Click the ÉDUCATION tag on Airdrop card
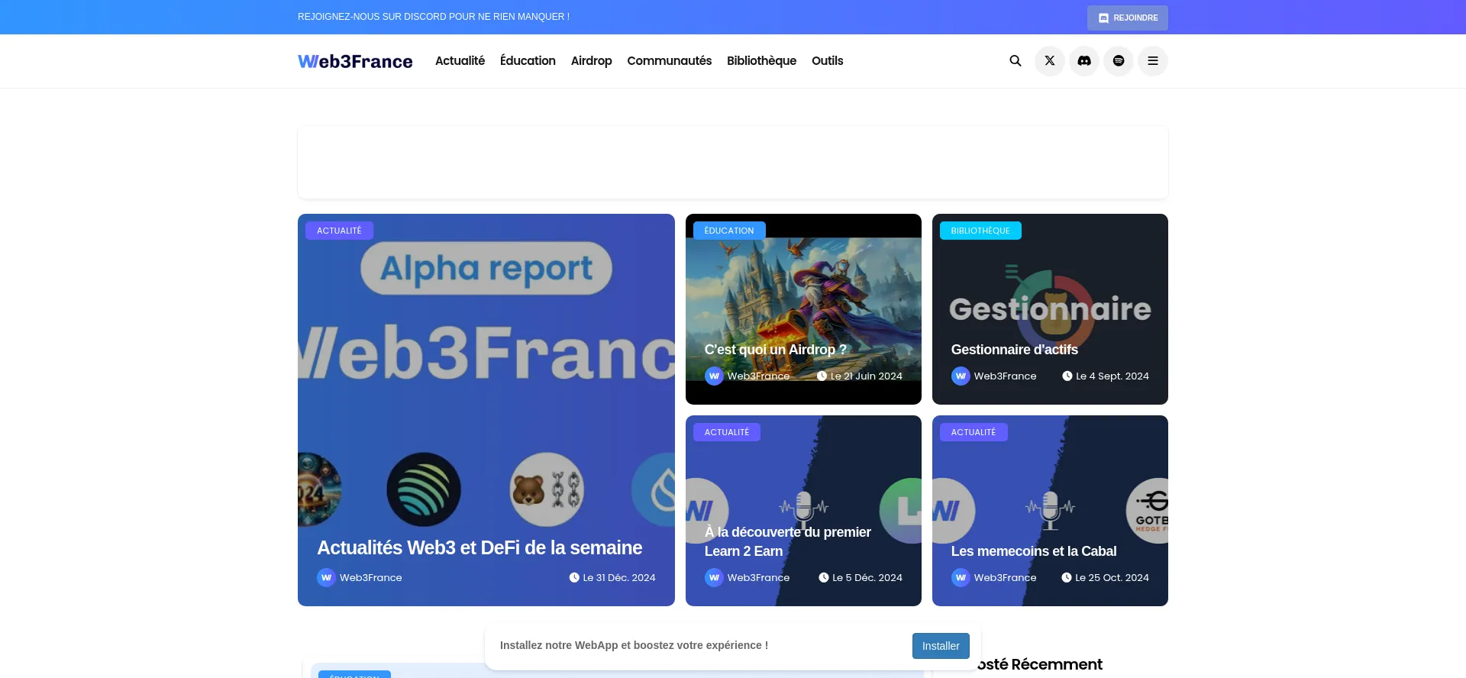Screen dimensions: 1466x678 tap(729, 231)
